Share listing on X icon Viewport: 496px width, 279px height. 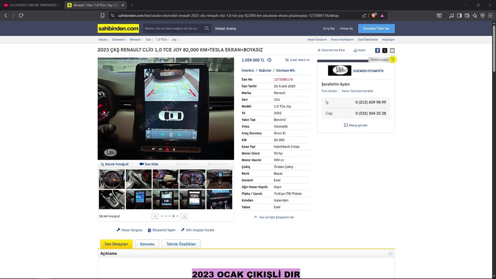pos(385,50)
